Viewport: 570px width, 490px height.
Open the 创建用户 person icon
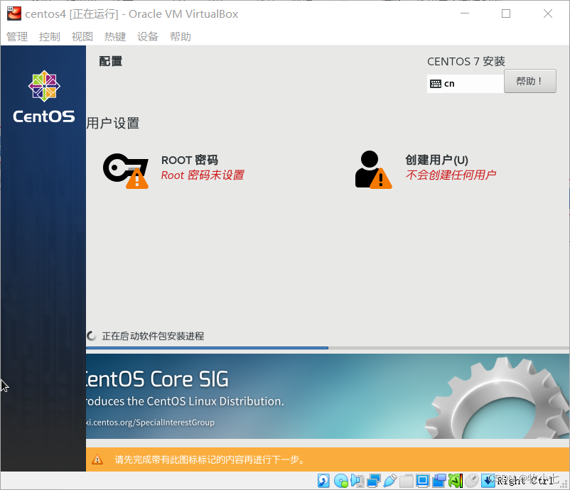[x=373, y=170]
